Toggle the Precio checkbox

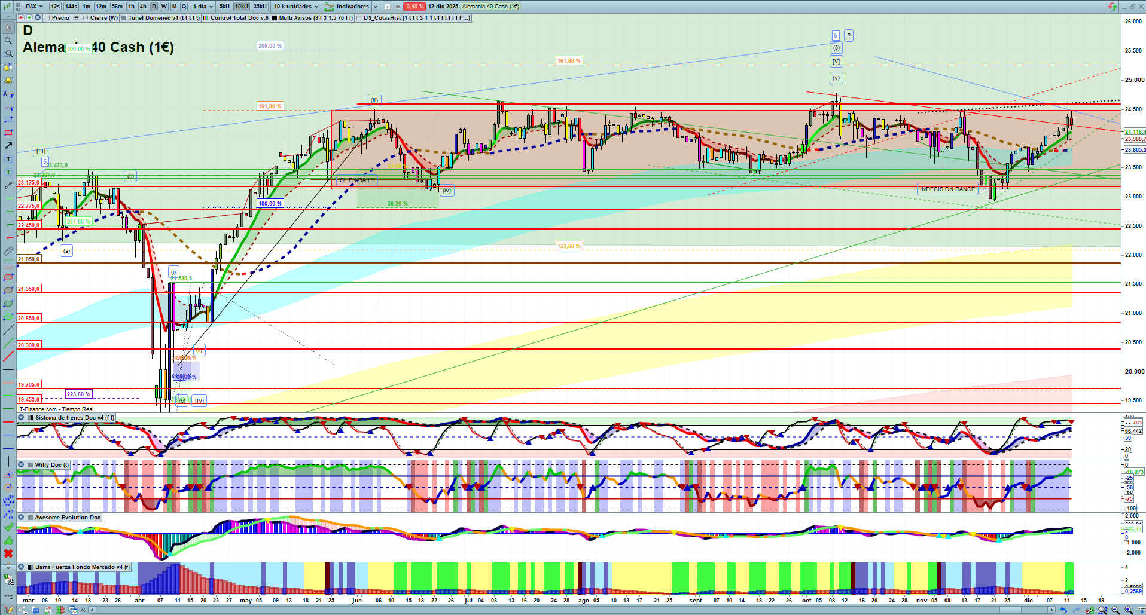tap(47, 18)
